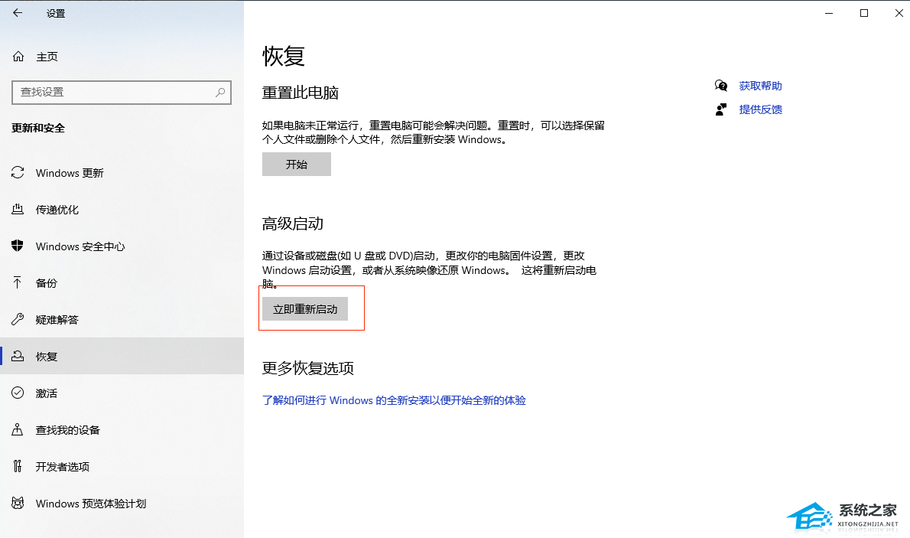This screenshot has height=538, width=910.
Task: Click the 备份 upward arrow icon
Action: (x=18, y=282)
